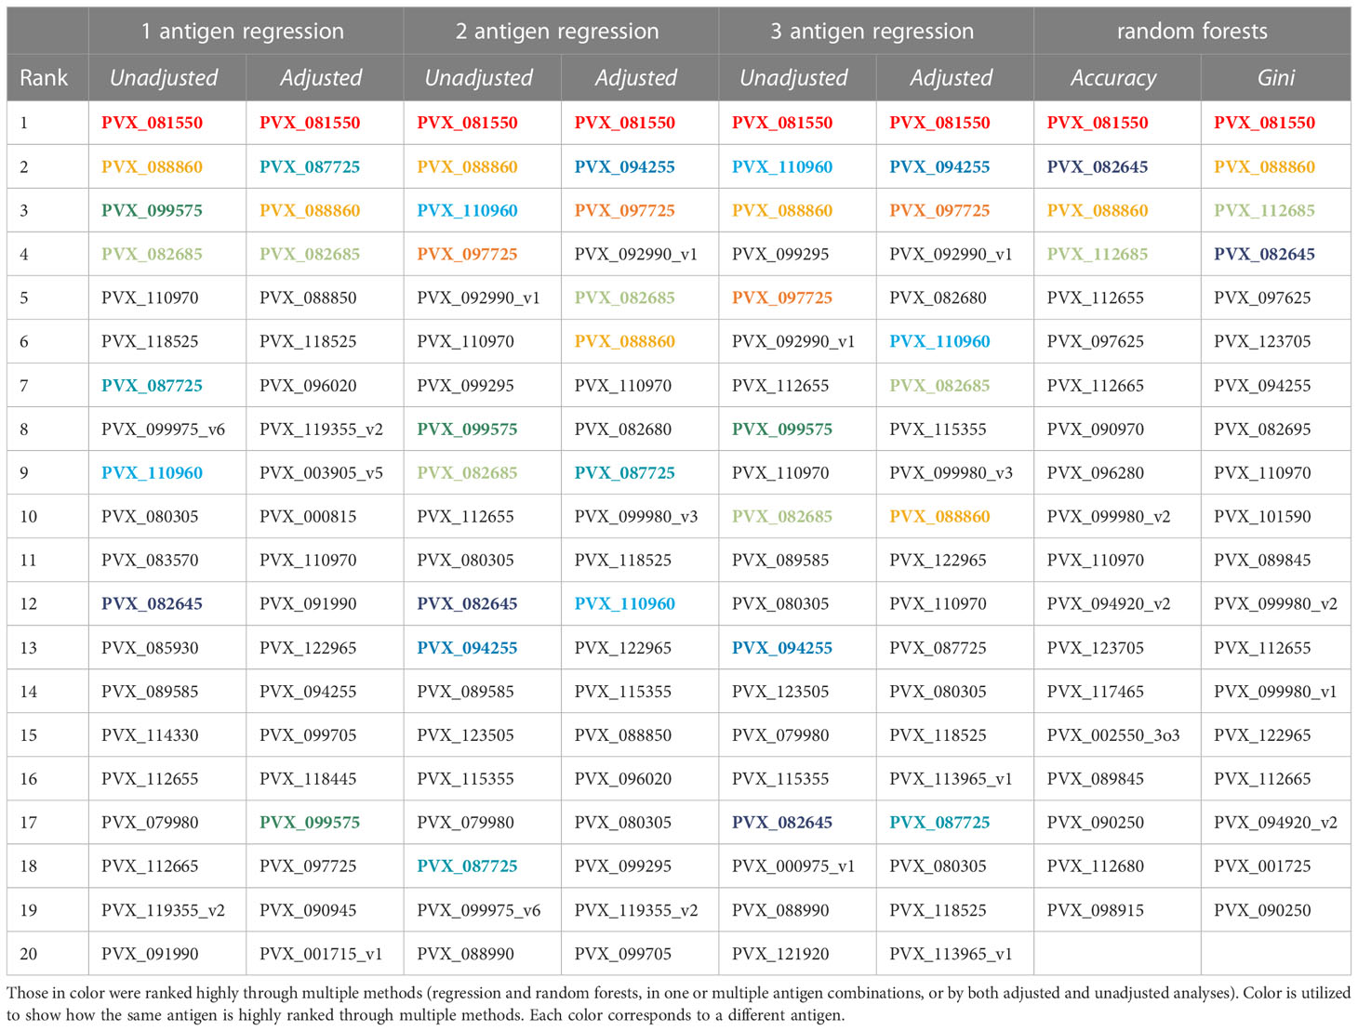Click the '2 antigen regression' column group header
Screen dimensions: 1358x1031
coord(557,31)
